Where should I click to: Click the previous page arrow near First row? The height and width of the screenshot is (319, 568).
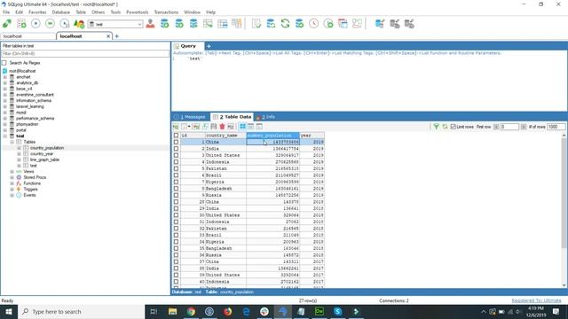click(496, 127)
